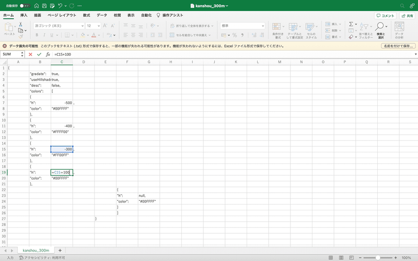This screenshot has width=418, height=261.
Task: Switch to Page Layout view icon in status bar
Action: click(x=341, y=257)
